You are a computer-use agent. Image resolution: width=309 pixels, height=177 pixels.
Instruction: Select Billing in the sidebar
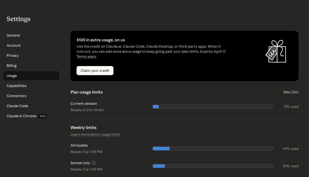(x=12, y=66)
